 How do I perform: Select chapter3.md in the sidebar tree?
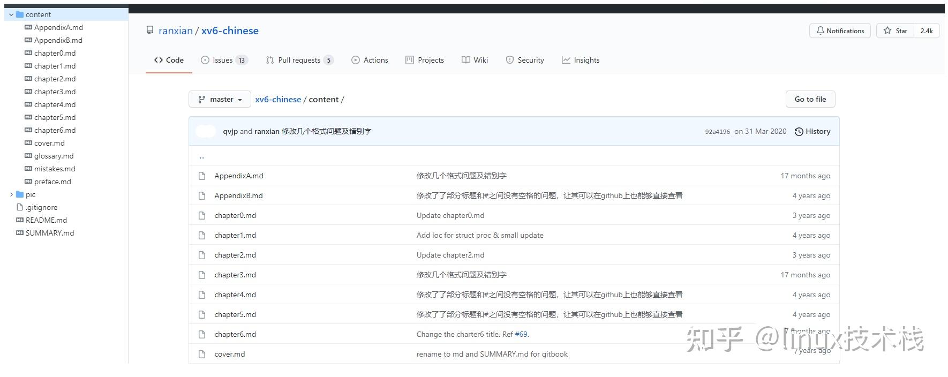pyautogui.click(x=55, y=92)
